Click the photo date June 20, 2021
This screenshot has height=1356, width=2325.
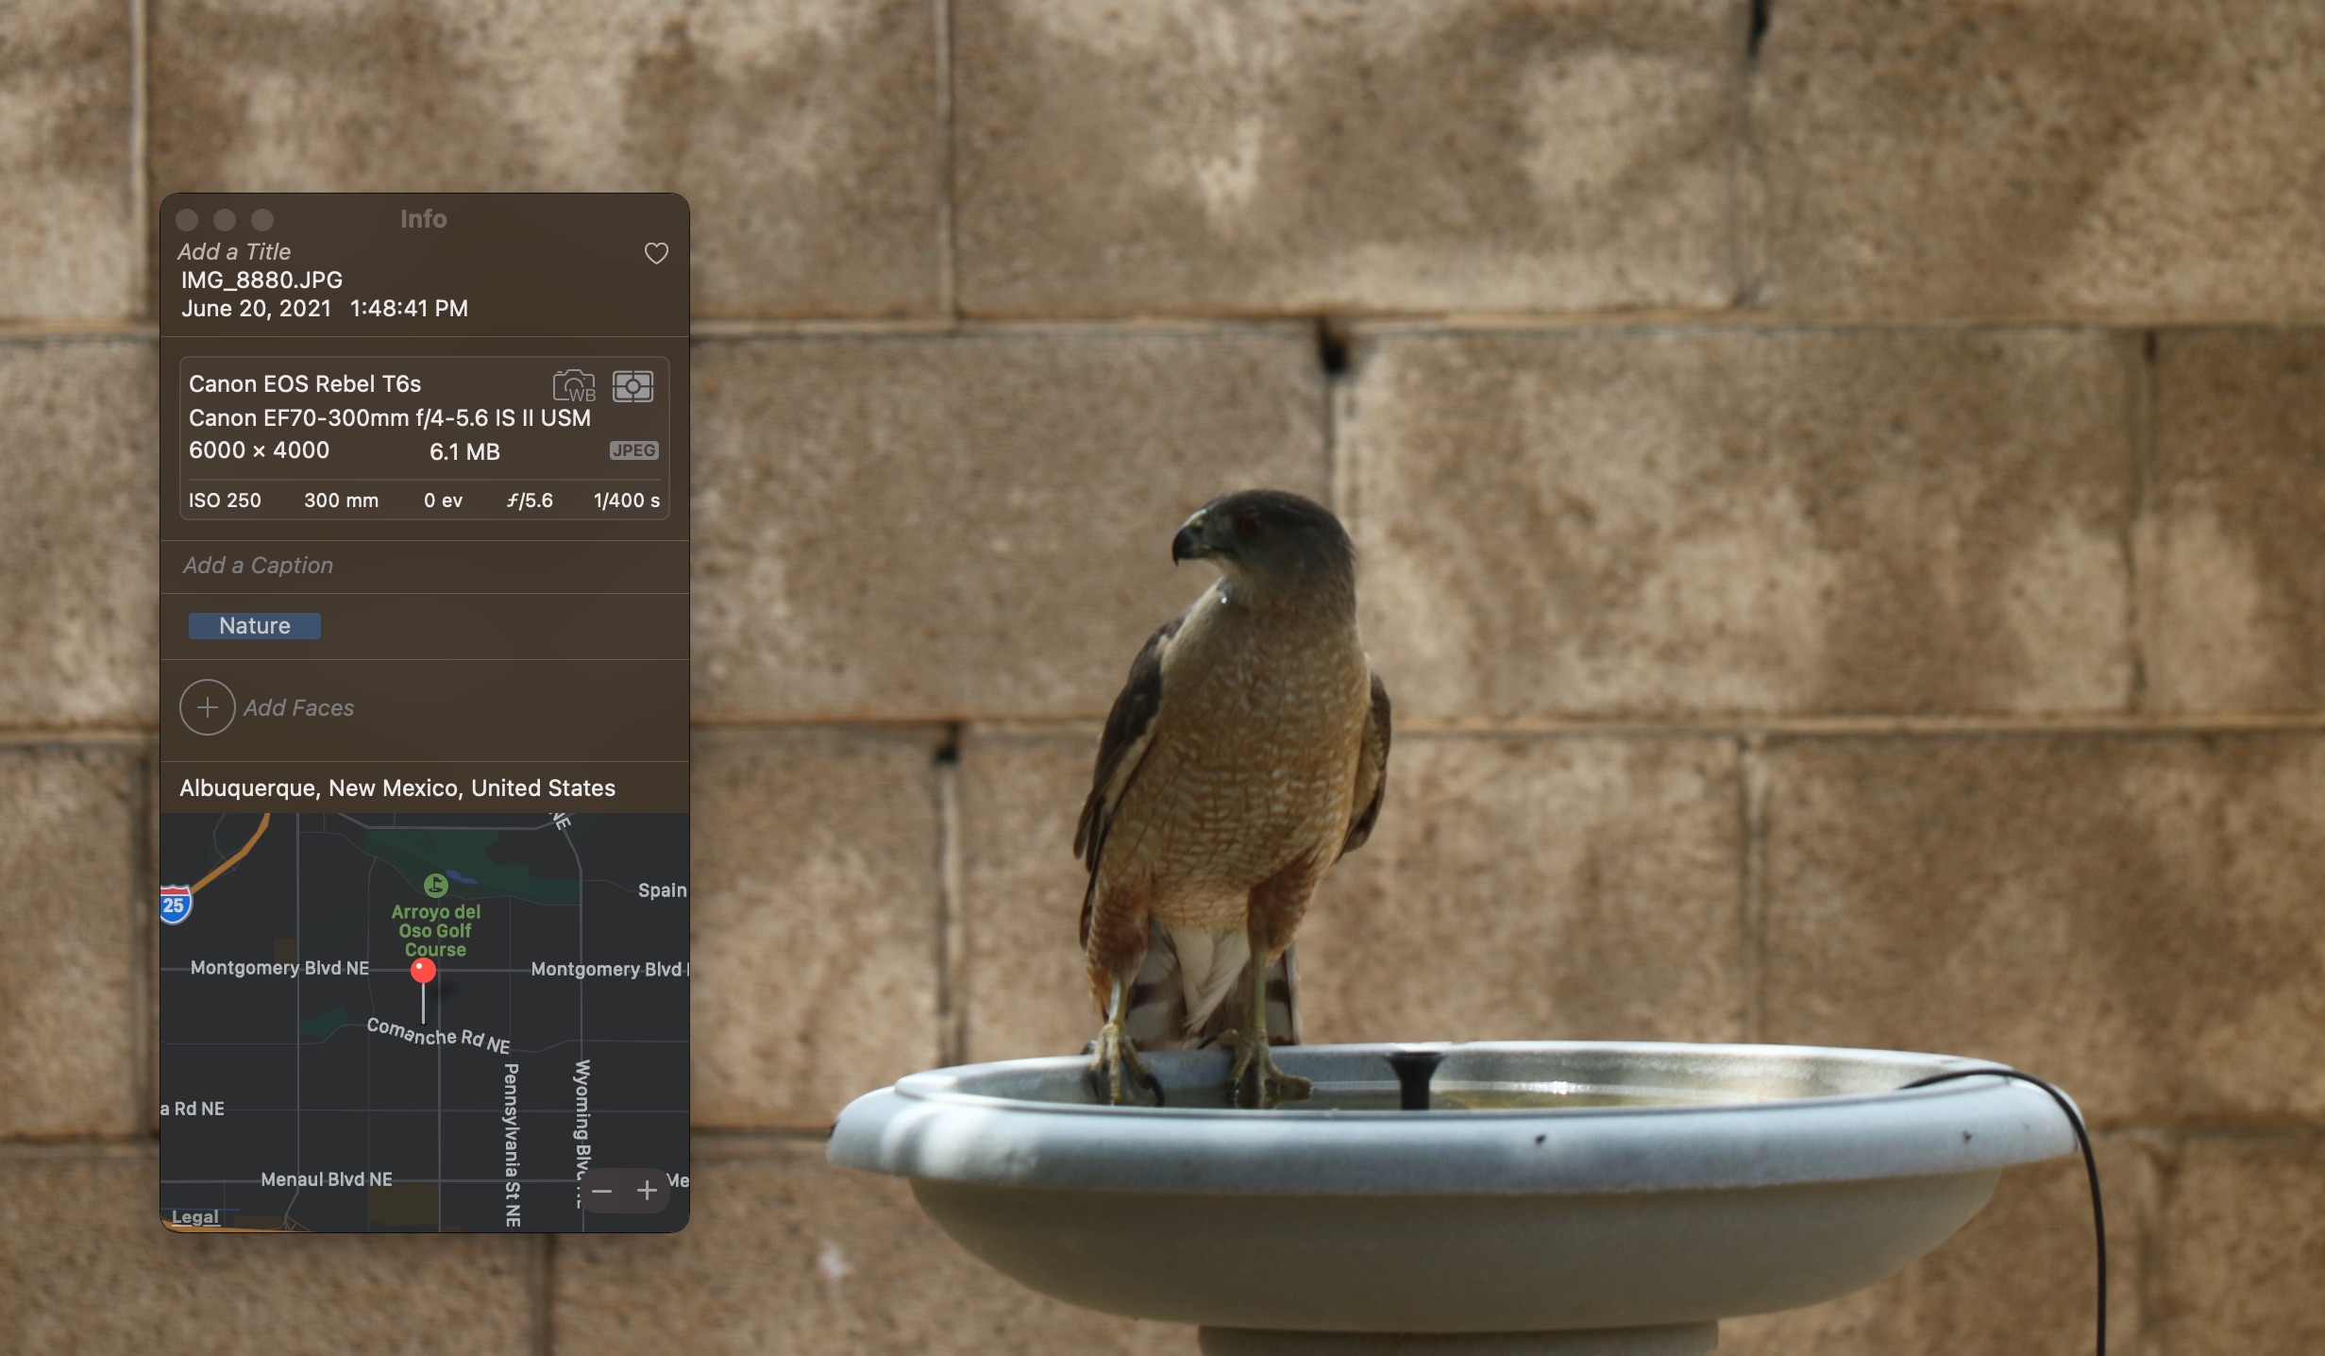256,309
